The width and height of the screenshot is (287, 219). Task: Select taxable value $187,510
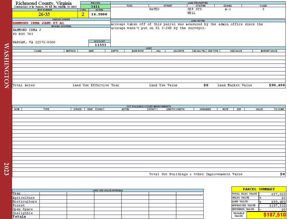pos(275,215)
